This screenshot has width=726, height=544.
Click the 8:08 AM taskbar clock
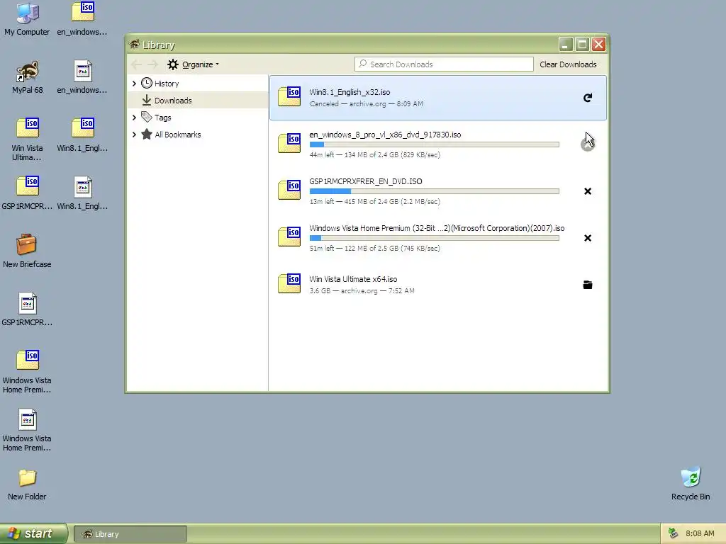[700, 533]
